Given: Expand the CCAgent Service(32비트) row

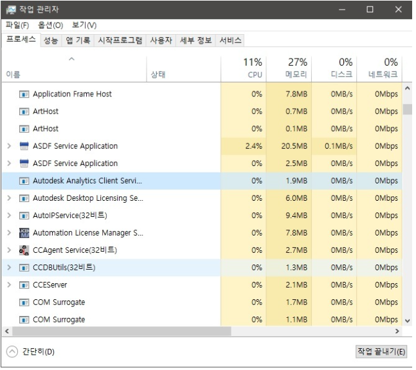Looking at the screenshot, I should tap(9, 250).
